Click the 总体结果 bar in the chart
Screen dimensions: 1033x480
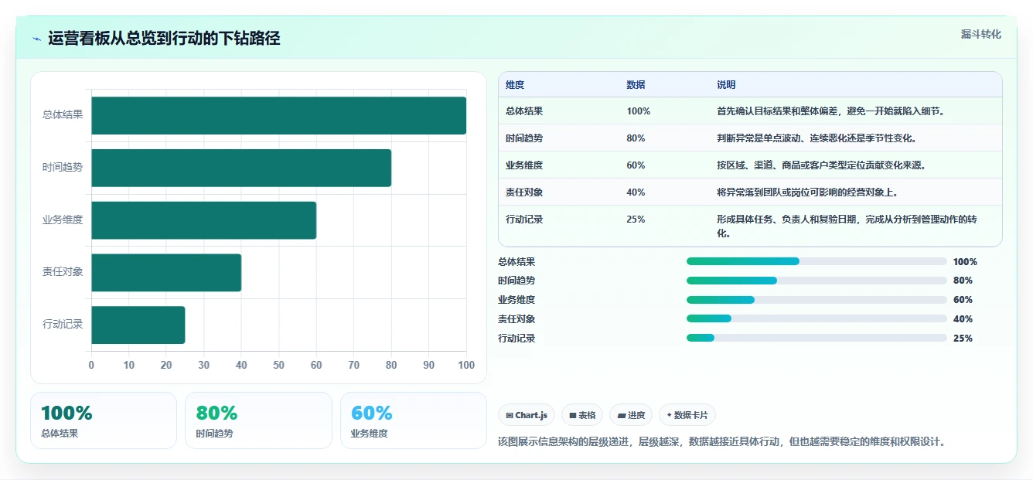(x=278, y=115)
